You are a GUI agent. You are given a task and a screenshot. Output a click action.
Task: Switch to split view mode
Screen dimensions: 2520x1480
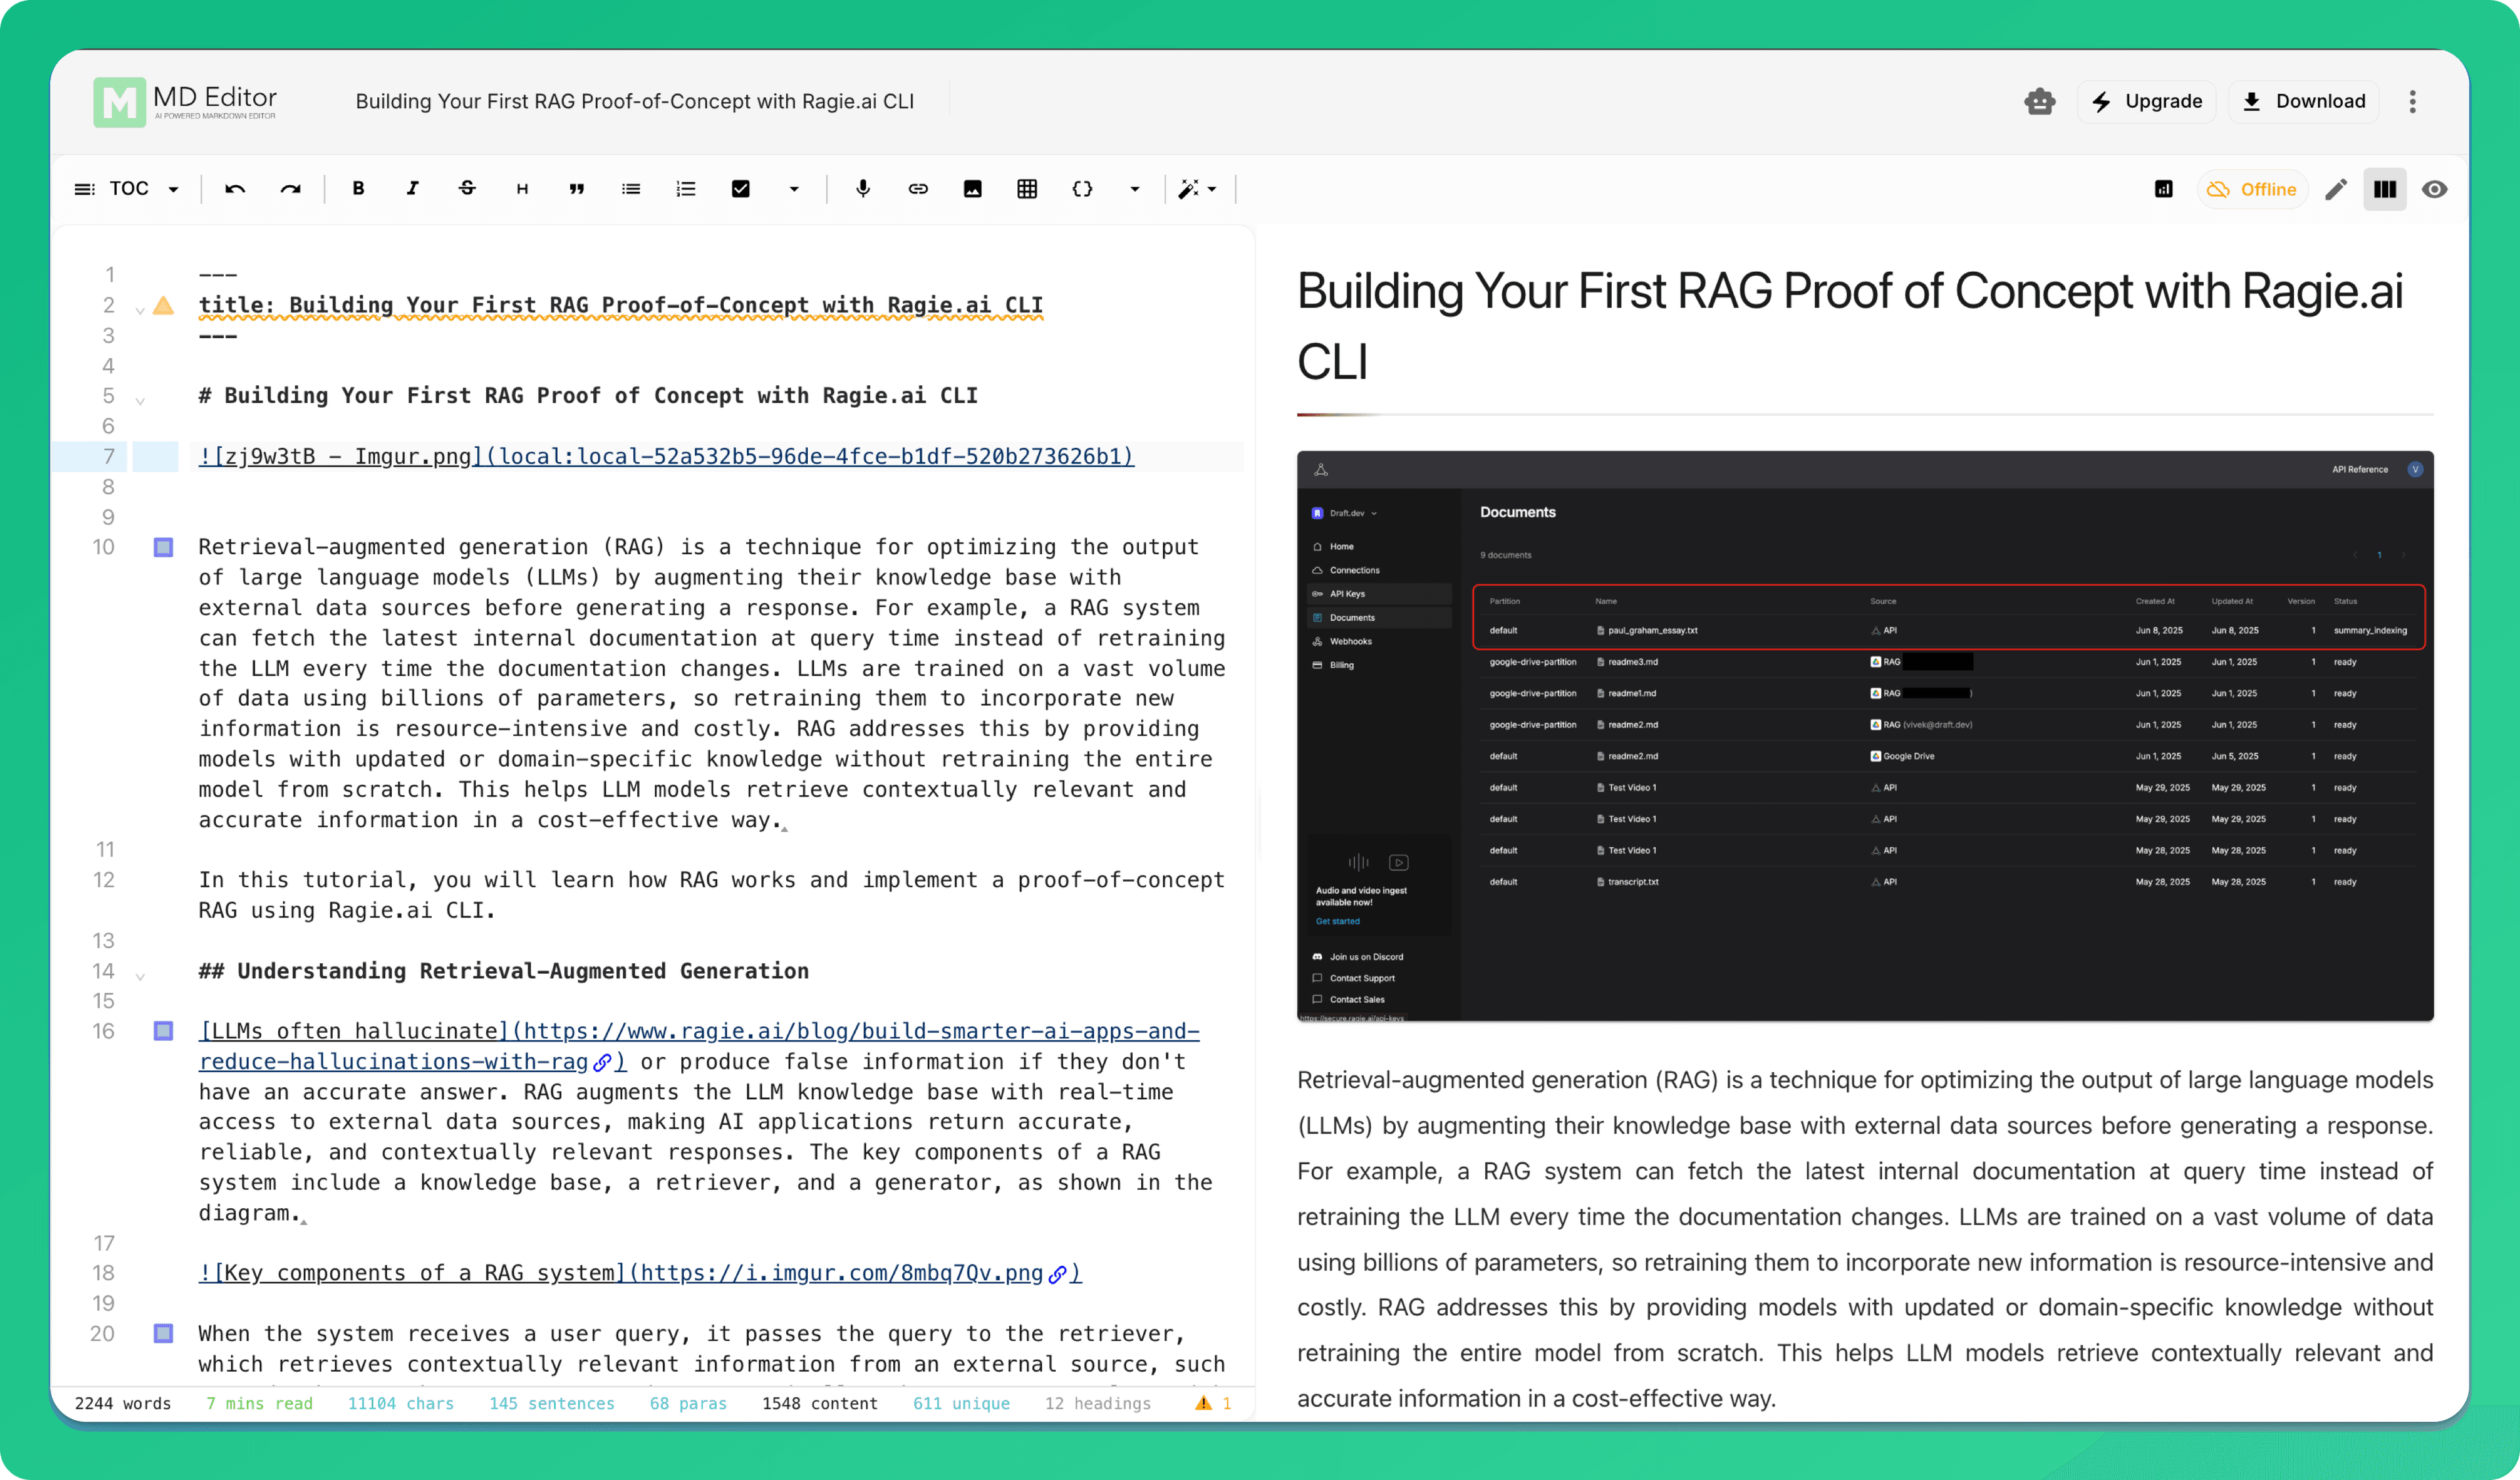(x=2385, y=189)
